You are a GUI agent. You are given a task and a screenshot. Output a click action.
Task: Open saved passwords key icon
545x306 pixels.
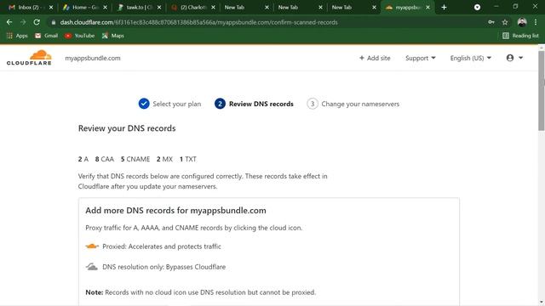[x=491, y=22]
